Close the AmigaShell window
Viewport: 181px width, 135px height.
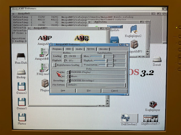[x=13, y=14]
